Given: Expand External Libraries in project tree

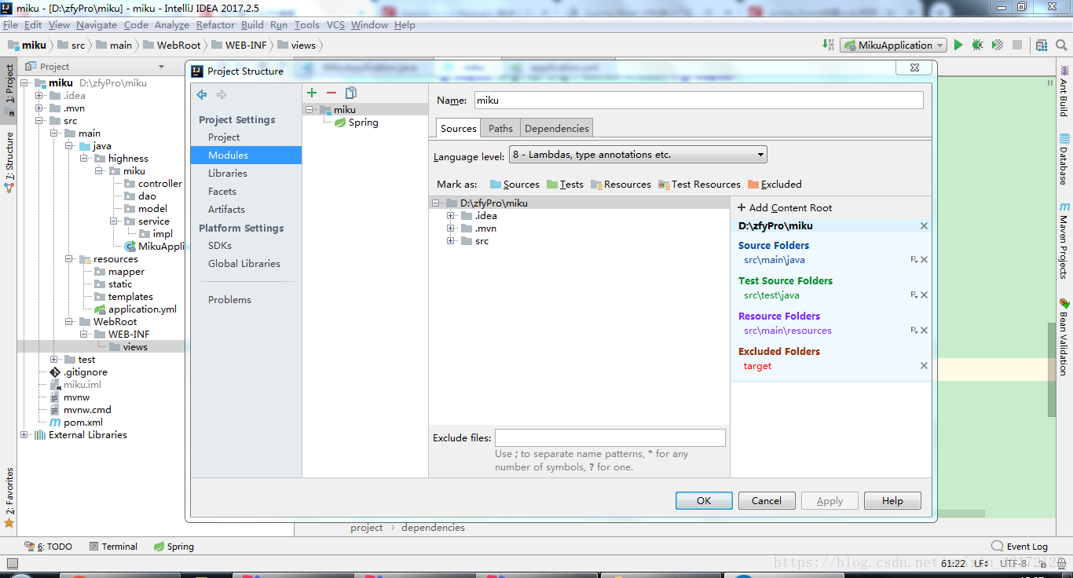Looking at the screenshot, I should pos(24,435).
